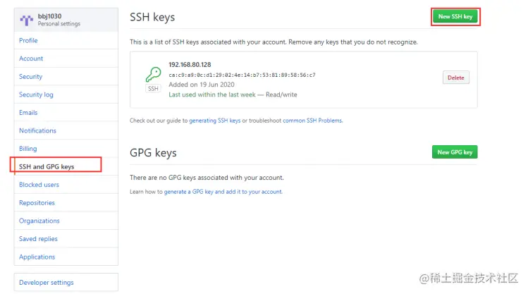Open the Profile settings page
Image resolution: width=528 pixels, height=294 pixels.
(29, 40)
